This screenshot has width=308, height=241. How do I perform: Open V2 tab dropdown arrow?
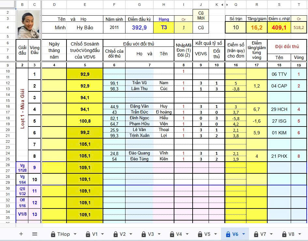pos(131,234)
